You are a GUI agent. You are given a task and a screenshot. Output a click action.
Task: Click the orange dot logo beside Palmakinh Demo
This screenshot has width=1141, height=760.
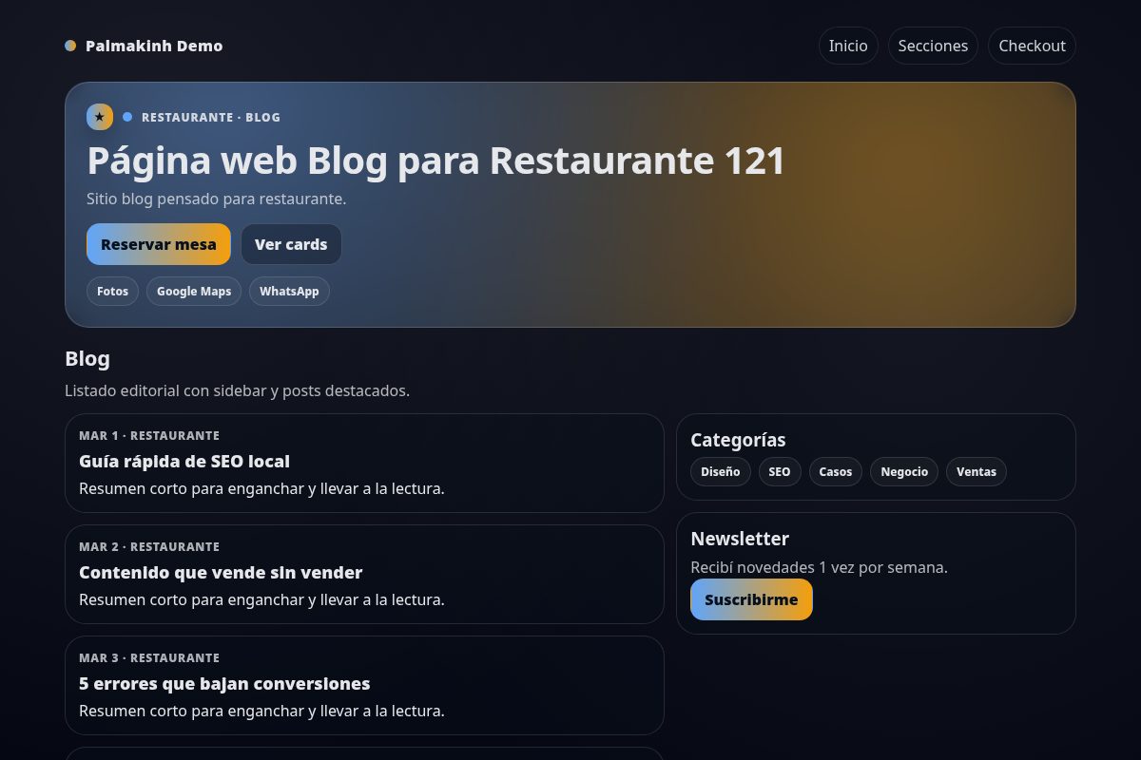pyautogui.click(x=70, y=45)
